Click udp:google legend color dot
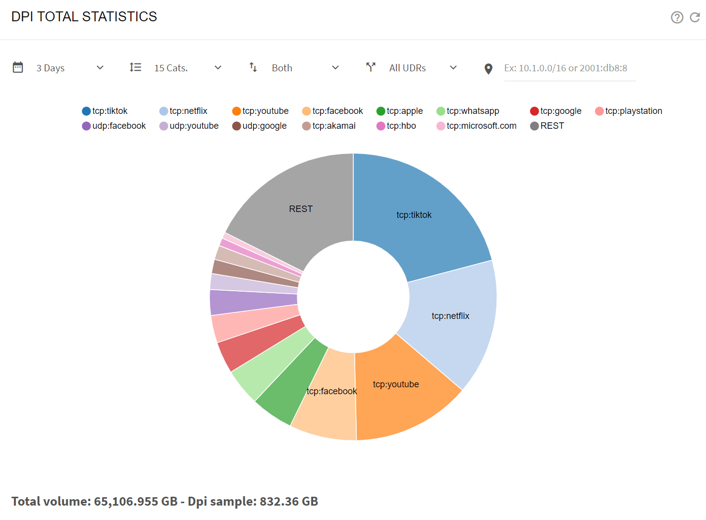 click(236, 126)
